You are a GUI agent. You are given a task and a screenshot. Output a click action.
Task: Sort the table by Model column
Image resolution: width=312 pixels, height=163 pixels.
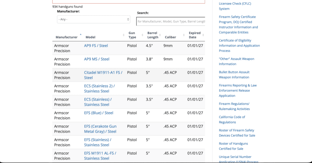pyautogui.click(x=124, y=35)
